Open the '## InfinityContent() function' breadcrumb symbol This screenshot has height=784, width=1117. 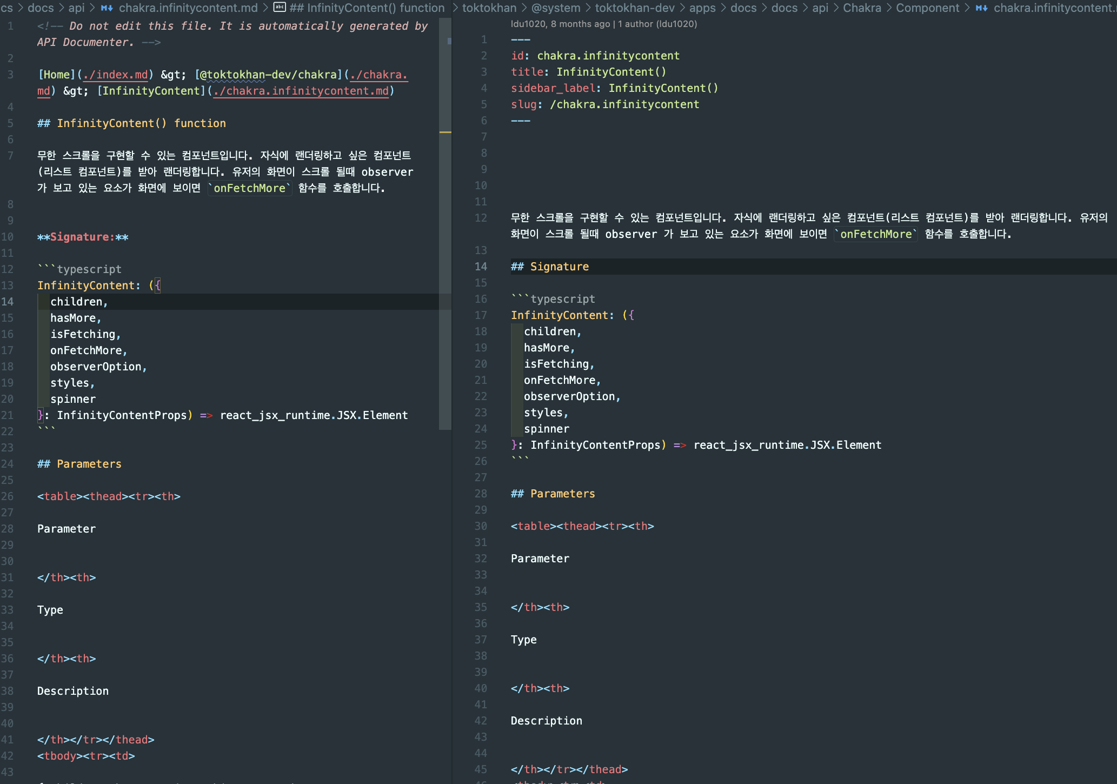coord(367,8)
